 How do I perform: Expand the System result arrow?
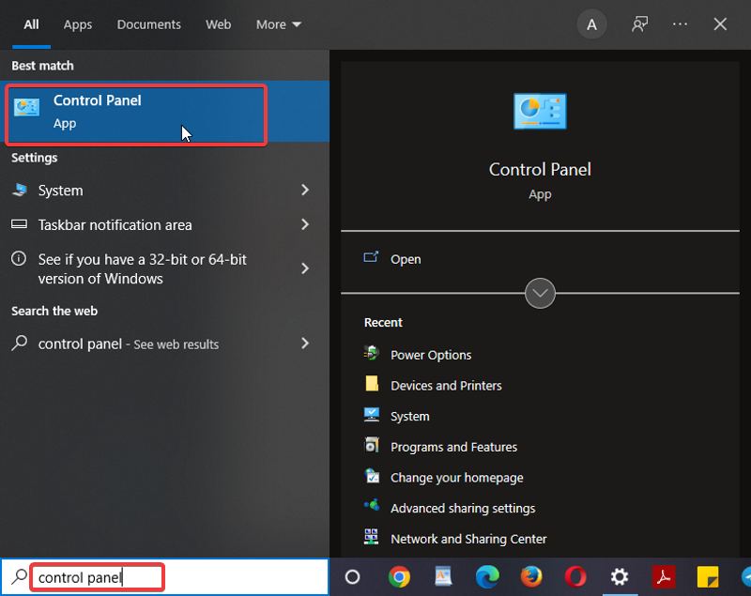pyautogui.click(x=305, y=190)
